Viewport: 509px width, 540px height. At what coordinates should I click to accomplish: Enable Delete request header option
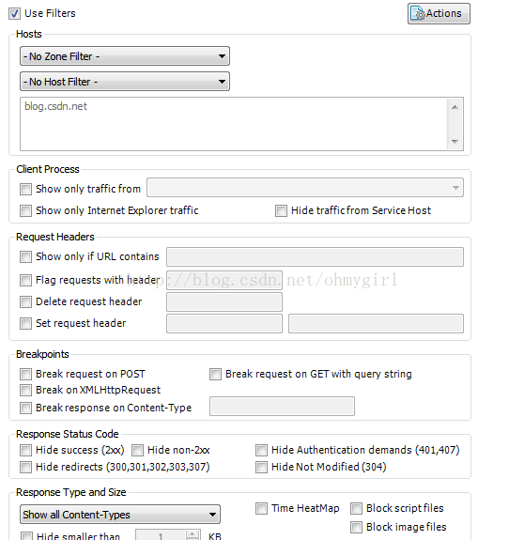pos(26,302)
